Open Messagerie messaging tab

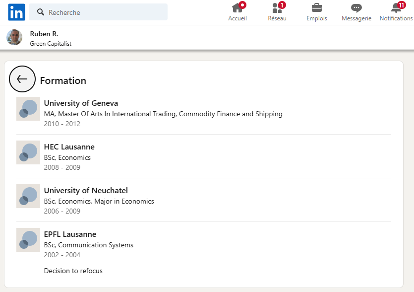(356, 12)
